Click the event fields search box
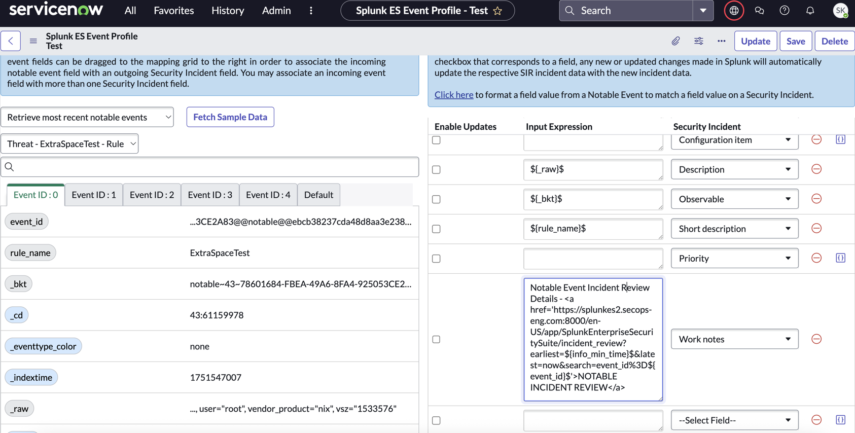This screenshot has height=433, width=855. click(x=210, y=167)
